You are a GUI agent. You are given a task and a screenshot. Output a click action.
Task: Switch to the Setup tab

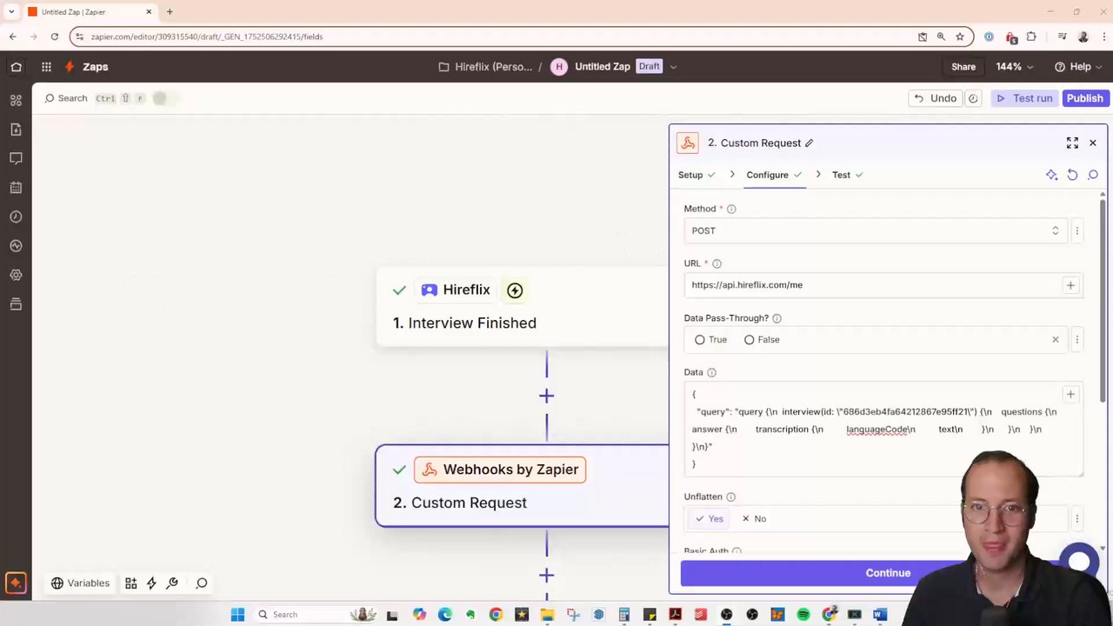(696, 175)
